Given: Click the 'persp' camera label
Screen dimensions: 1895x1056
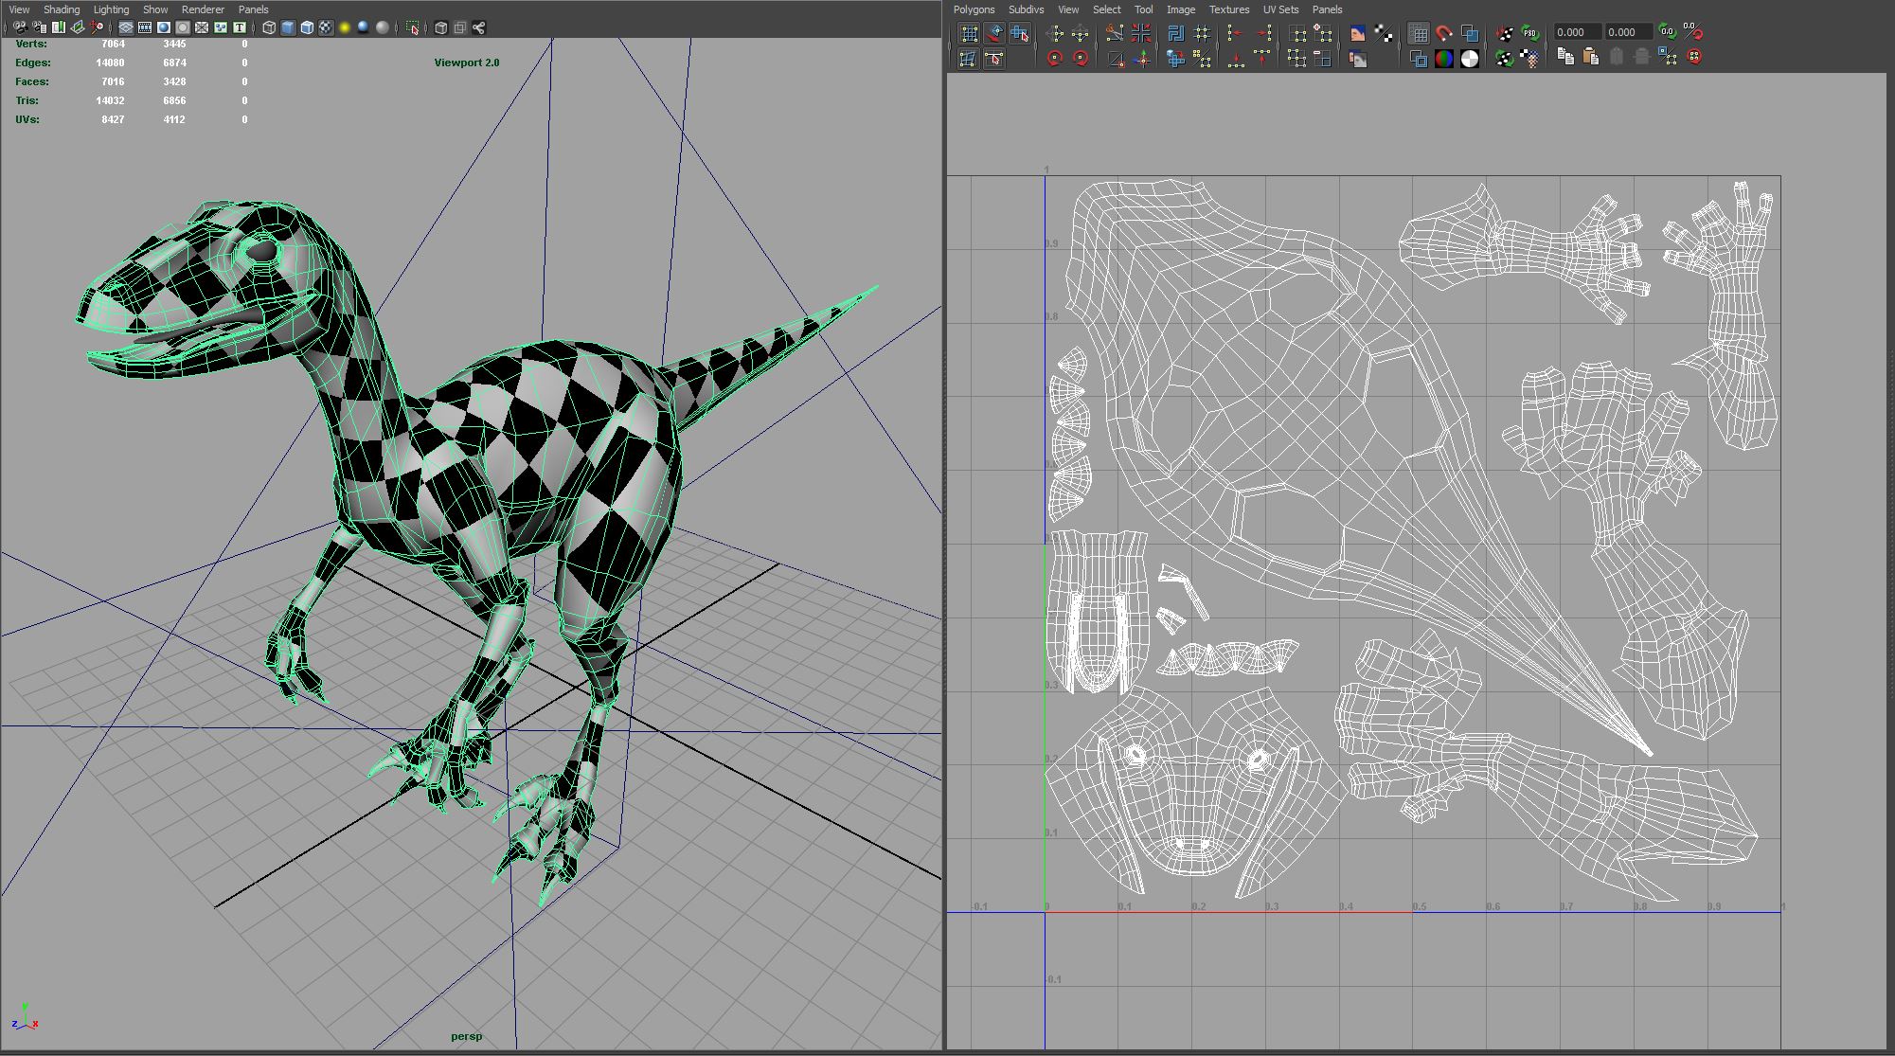Looking at the screenshot, I should click(x=466, y=1036).
